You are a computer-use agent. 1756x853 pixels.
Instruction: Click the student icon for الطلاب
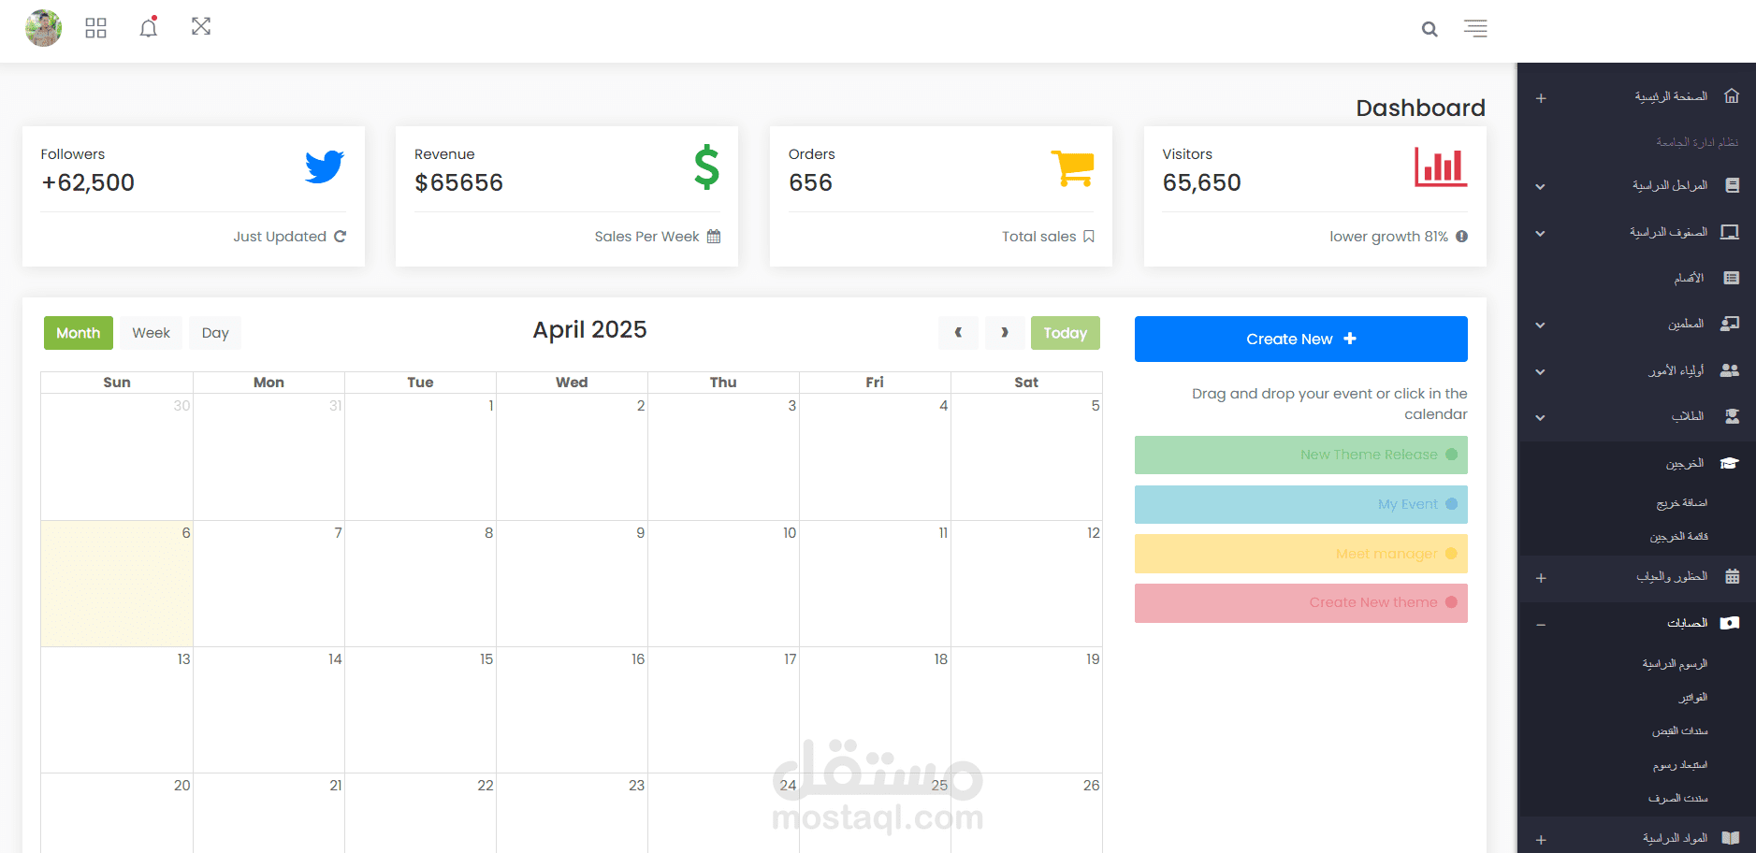(1732, 416)
